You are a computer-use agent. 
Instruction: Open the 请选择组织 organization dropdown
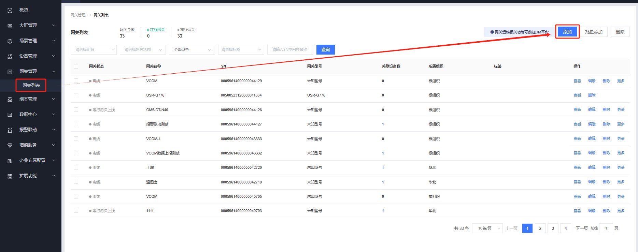pos(94,49)
